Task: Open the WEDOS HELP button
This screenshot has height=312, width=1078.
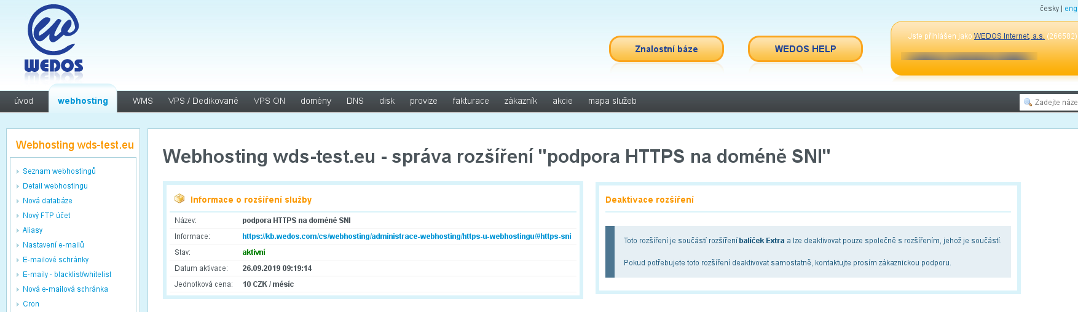Action: (805, 49)
